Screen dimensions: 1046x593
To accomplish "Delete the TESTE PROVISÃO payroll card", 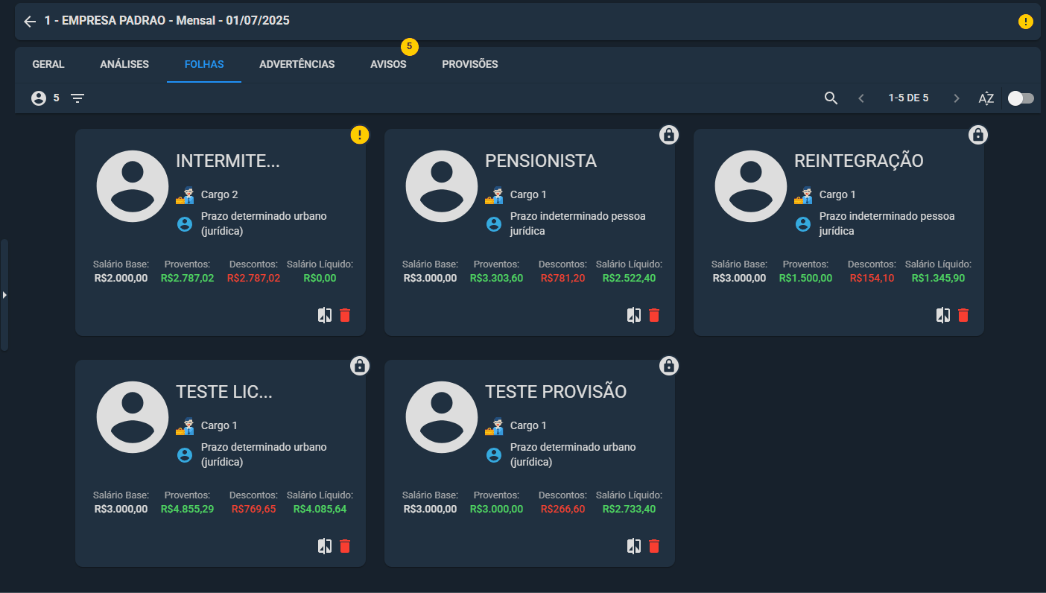I will pos(654,546).
